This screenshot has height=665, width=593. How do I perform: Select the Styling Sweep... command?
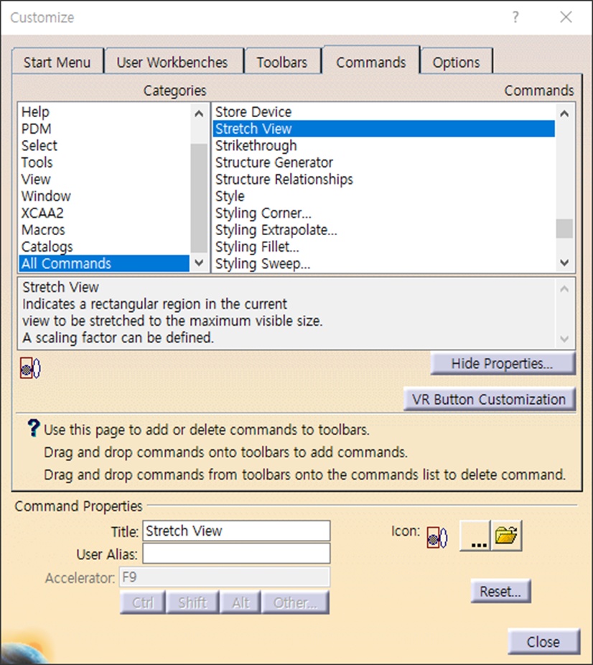click(x=384, y=263)
